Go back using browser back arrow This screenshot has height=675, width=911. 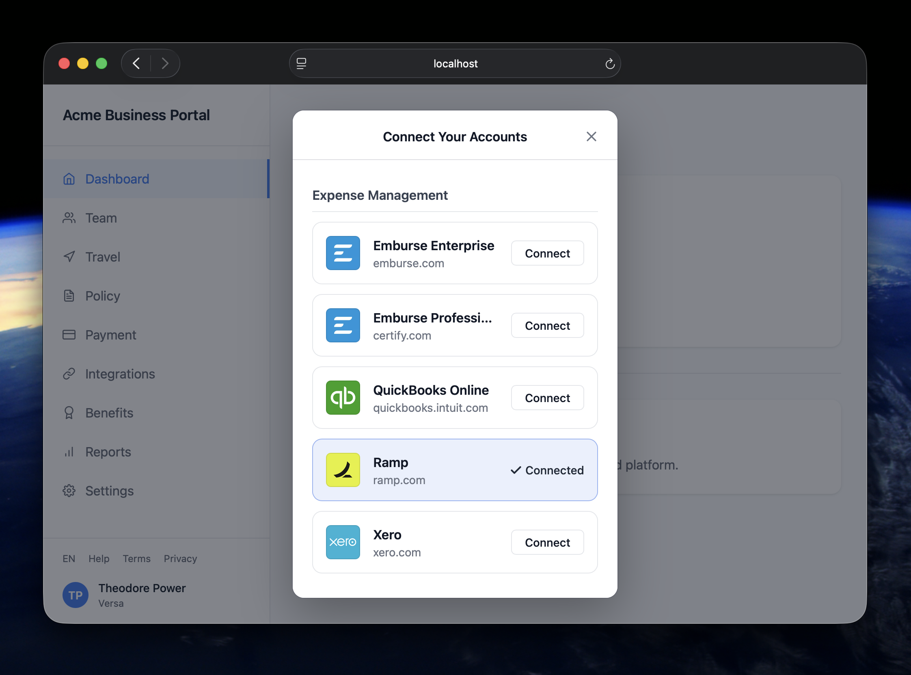pyautogui.click(x=137, y=63)
